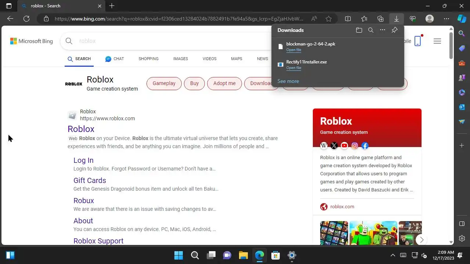Open File Explorer from taskbar
This screenshot has width=470, height=264.
pos(243,255)
